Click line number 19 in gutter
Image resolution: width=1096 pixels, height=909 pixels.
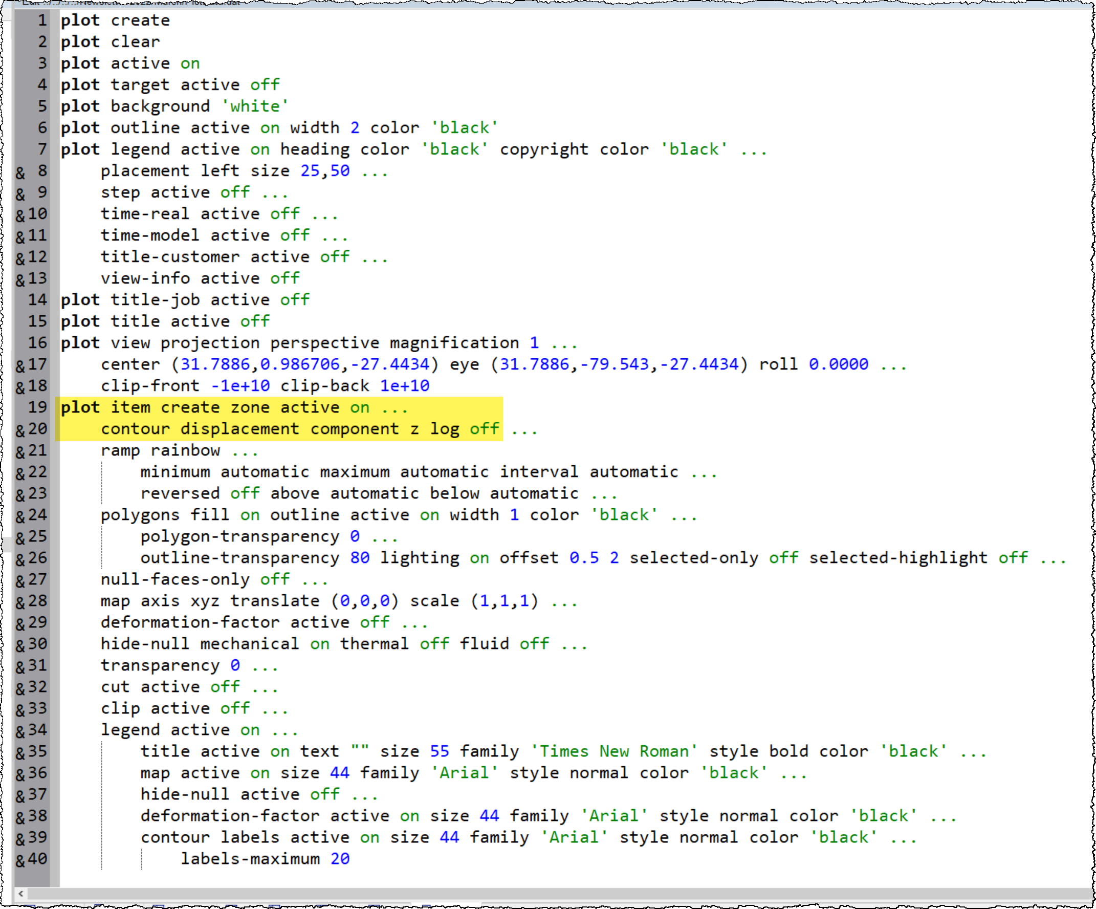coord(37,407)
